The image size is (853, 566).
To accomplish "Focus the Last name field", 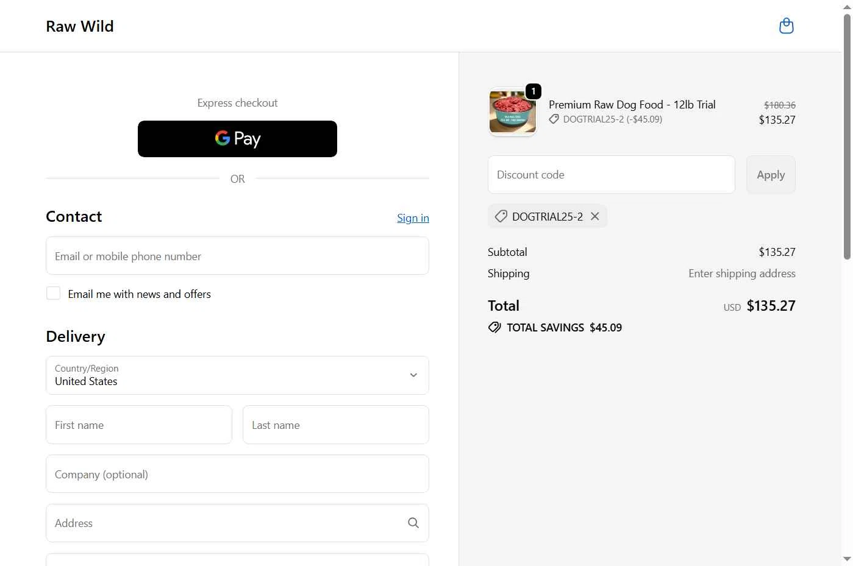I will (x=336, y=425).
